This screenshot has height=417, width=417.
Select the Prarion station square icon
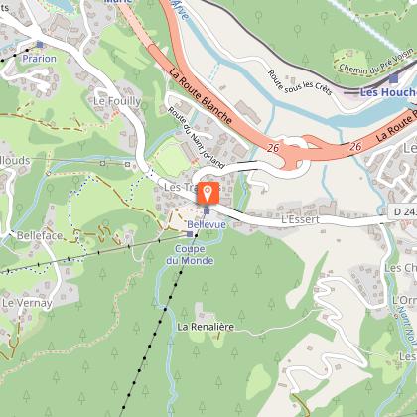tap(40, 45)
